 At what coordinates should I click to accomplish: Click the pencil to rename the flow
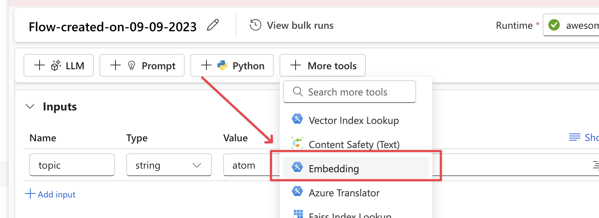click(x=213, y=24)
